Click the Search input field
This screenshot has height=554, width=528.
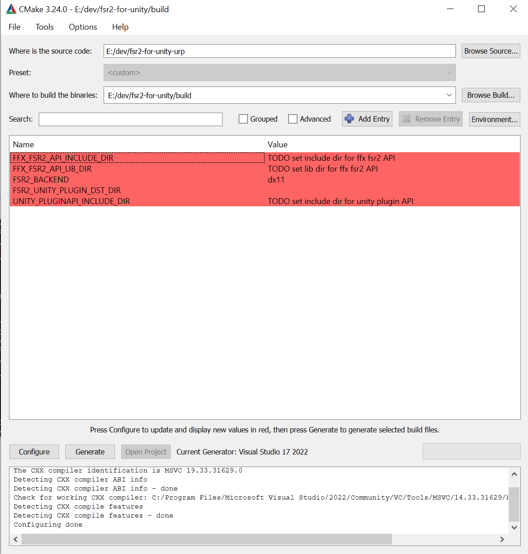(x=131, y=119)
